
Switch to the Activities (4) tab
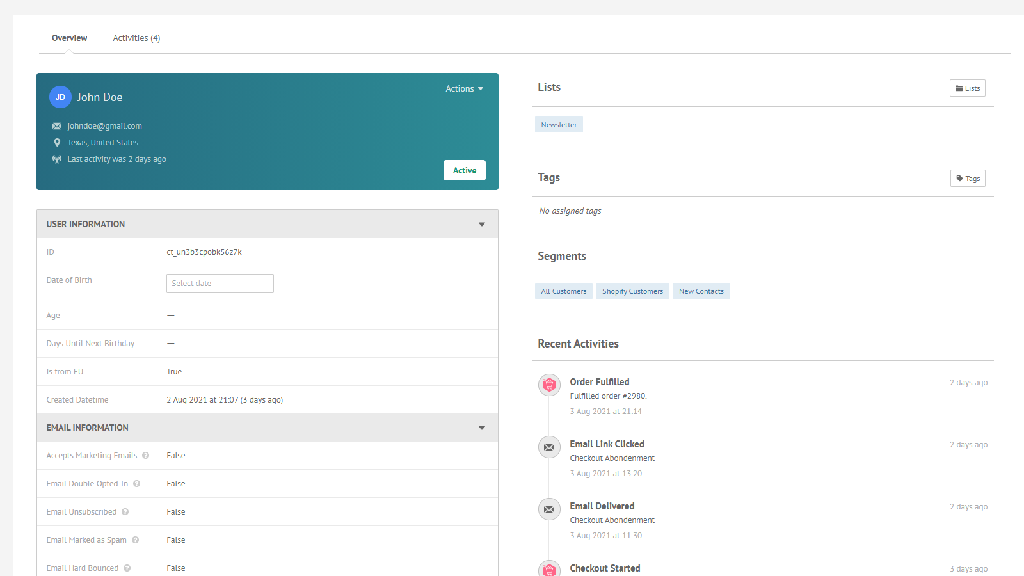pyautogui.click(x=136, y=38)
